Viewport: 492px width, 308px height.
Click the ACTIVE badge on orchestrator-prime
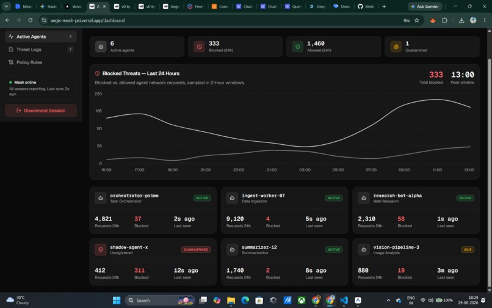(202, 198)
